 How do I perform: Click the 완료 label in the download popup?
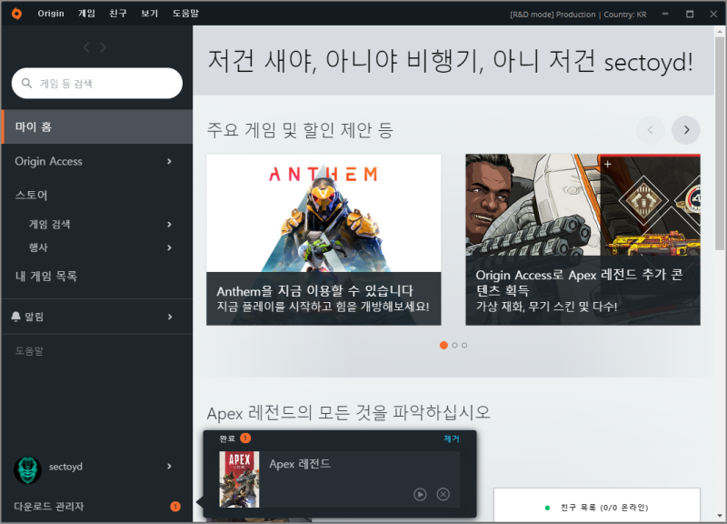point(227,438)
